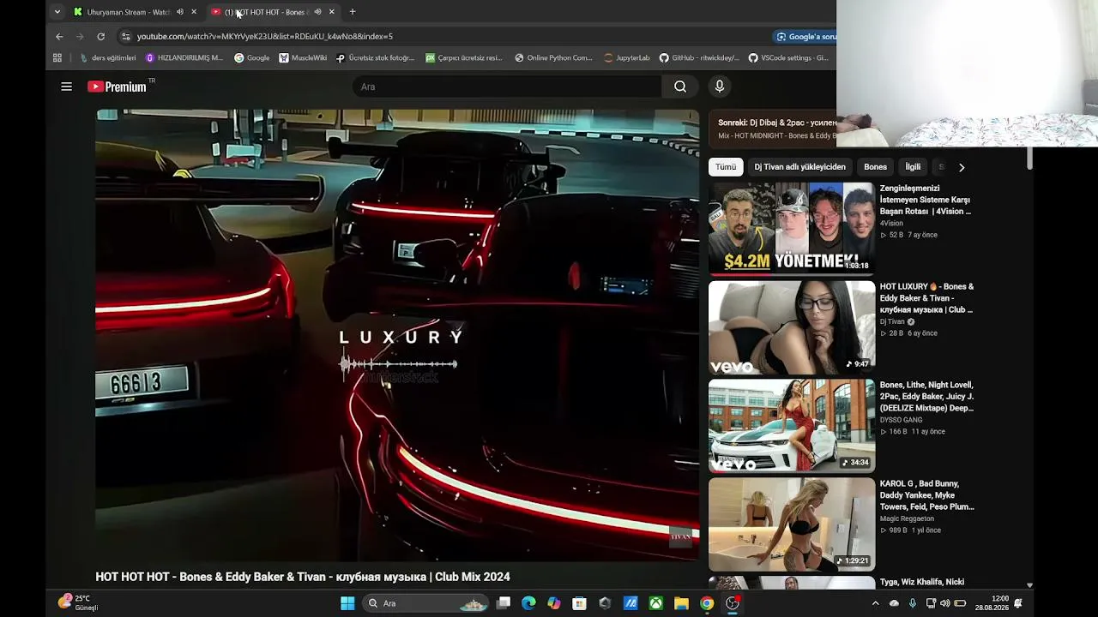
Task: Open the KAROL G, Bad Bunny video thumbnail
Action: [792, 524]
